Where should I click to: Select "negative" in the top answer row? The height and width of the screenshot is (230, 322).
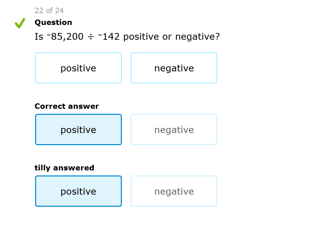[x=174, y=68]
